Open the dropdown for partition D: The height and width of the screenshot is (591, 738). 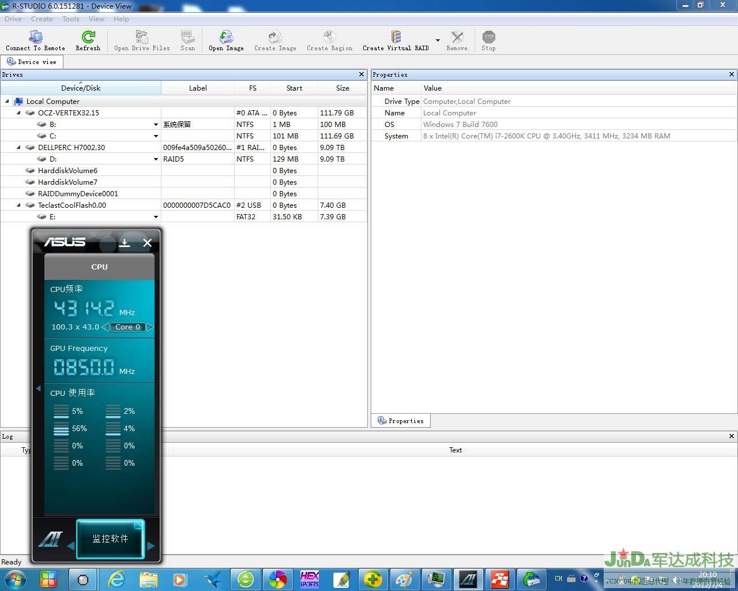click(x=156, y=159)
